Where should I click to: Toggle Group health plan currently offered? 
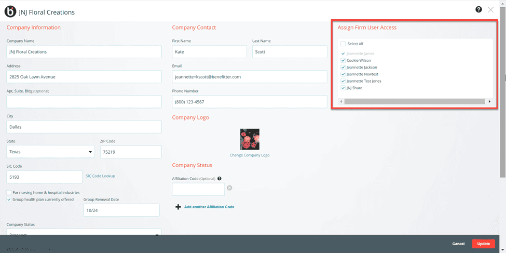pos(9,199)
